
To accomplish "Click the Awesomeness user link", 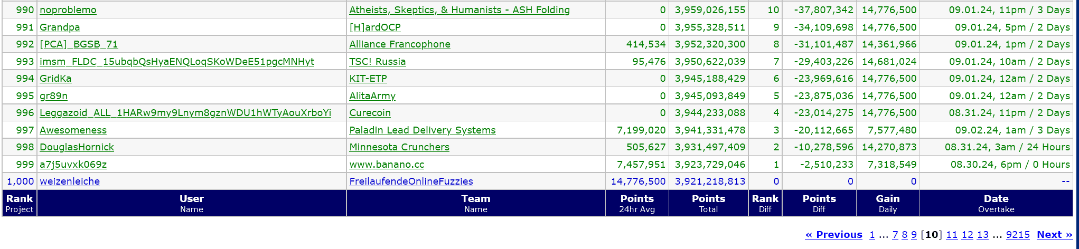I will click(x=73, y=130).
